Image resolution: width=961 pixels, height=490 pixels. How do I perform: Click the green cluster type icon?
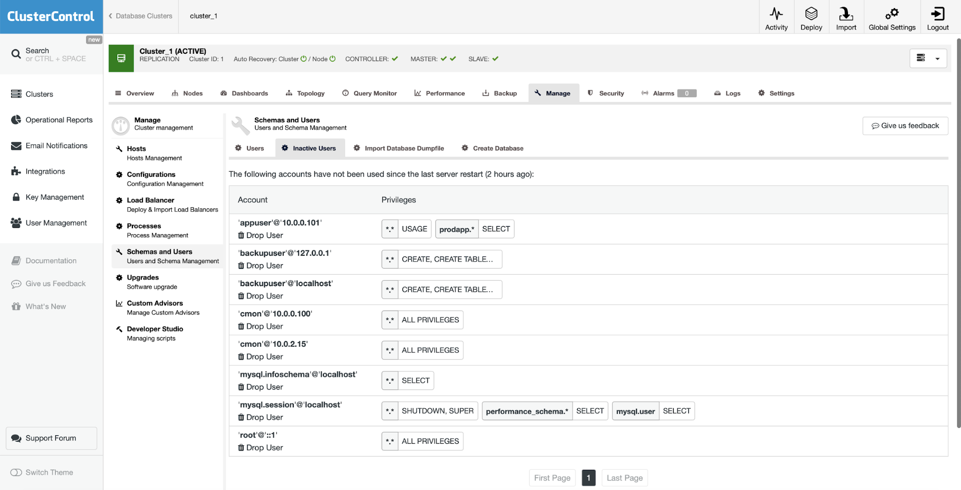click(x=121, y=58)
